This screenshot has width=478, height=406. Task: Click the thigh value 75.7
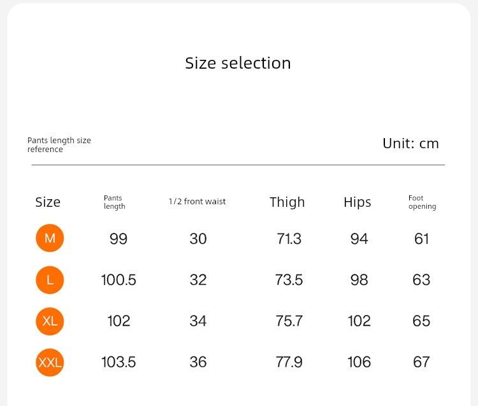289,321
